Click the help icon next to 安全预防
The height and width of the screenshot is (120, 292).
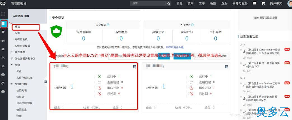coord(108,25)
